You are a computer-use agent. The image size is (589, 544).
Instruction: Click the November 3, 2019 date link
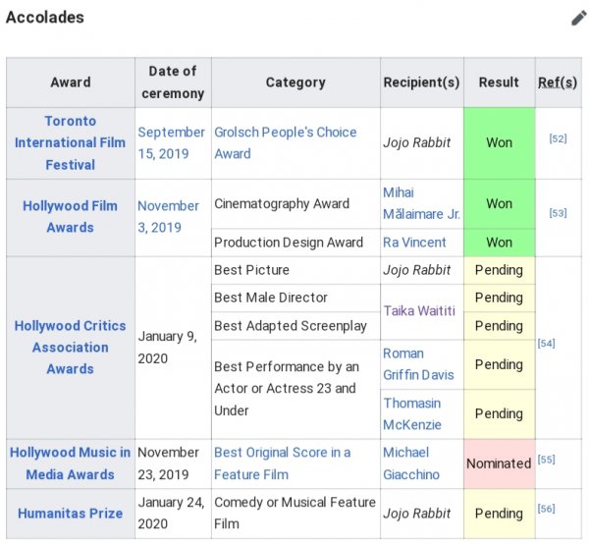click(x=171, y=216)
